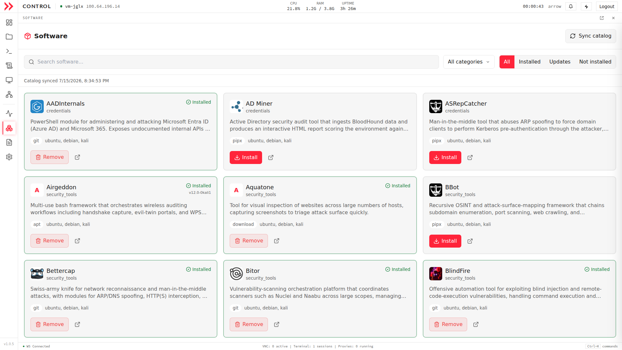Open ASRepCatcher external link icon
622x350 pixels.
tap(470, 157)
